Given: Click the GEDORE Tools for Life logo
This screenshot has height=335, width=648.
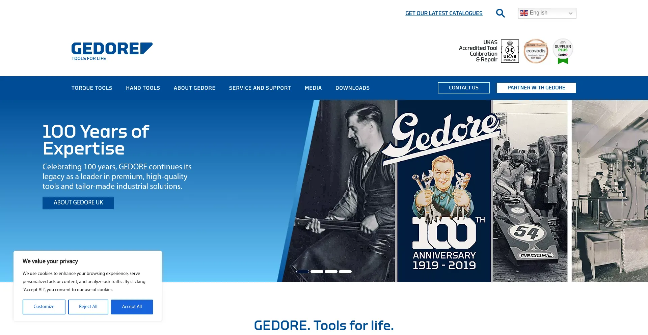Looking at the screenshot, I should (x=112, y=52).
